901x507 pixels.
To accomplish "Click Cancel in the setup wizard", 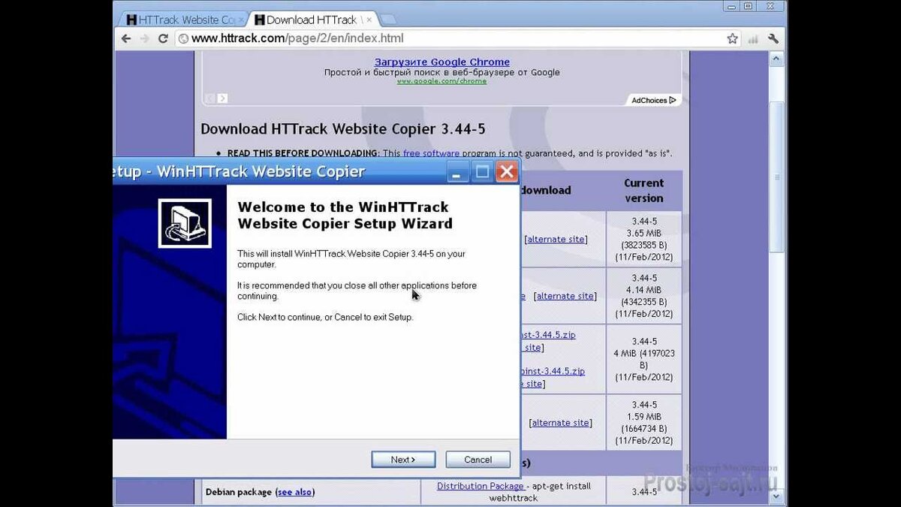I will (x=478, y=460).
